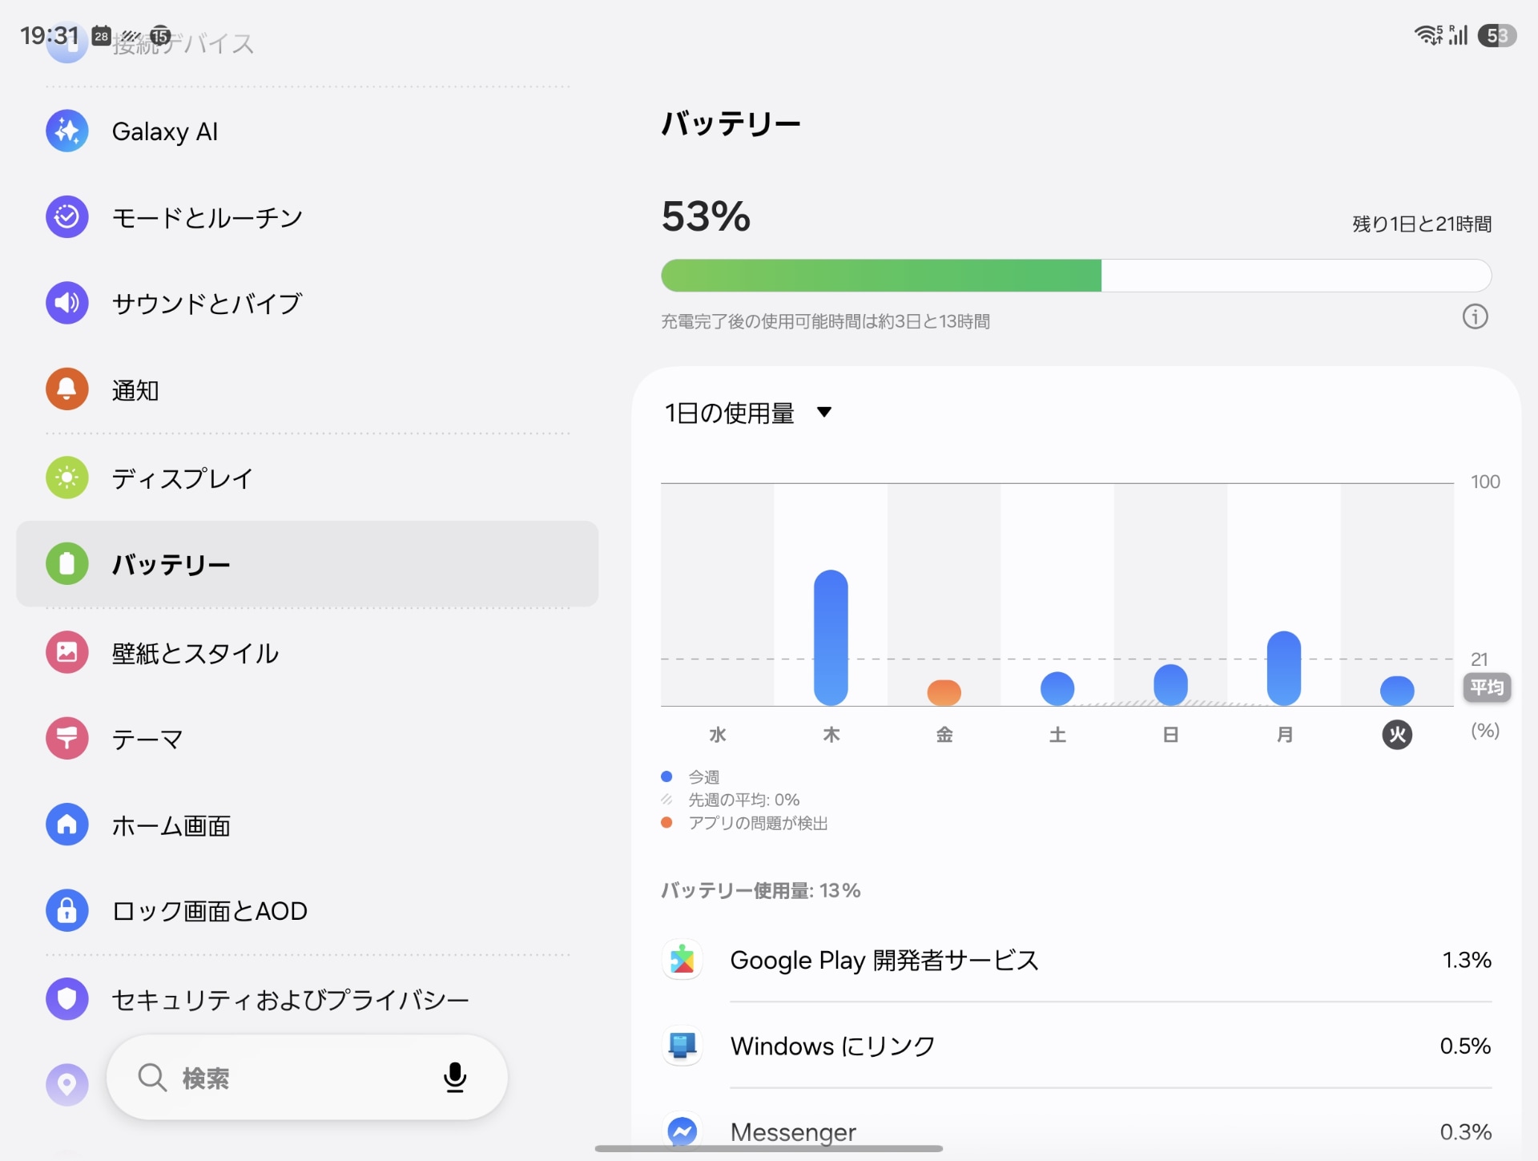Tap the ディスプレイ sun icon
This screenshot has height=1161, width=1538.
coord(67,478)
